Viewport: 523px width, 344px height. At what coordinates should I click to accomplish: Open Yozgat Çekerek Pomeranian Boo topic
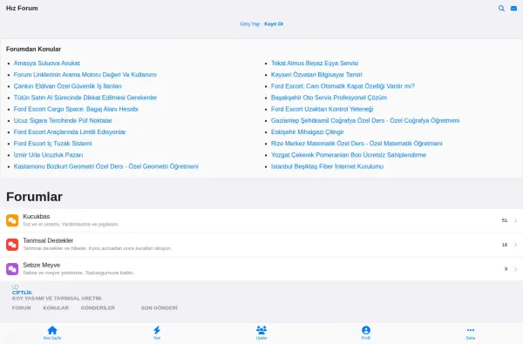click(349, 155)
